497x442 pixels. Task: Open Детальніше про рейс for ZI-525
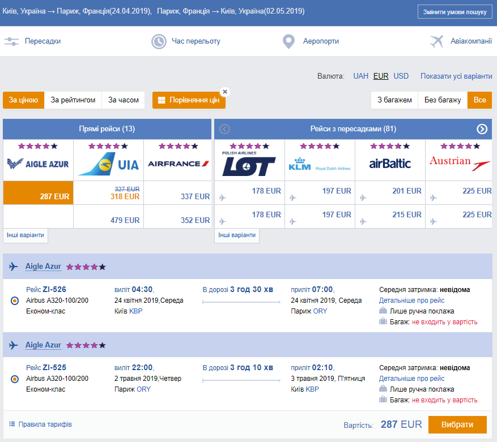(x=411, y=379)
